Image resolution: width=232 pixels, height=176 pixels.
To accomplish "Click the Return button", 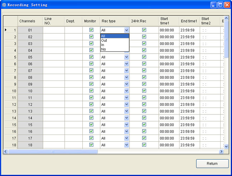I will pyautogui.click(x=212, y=163).
